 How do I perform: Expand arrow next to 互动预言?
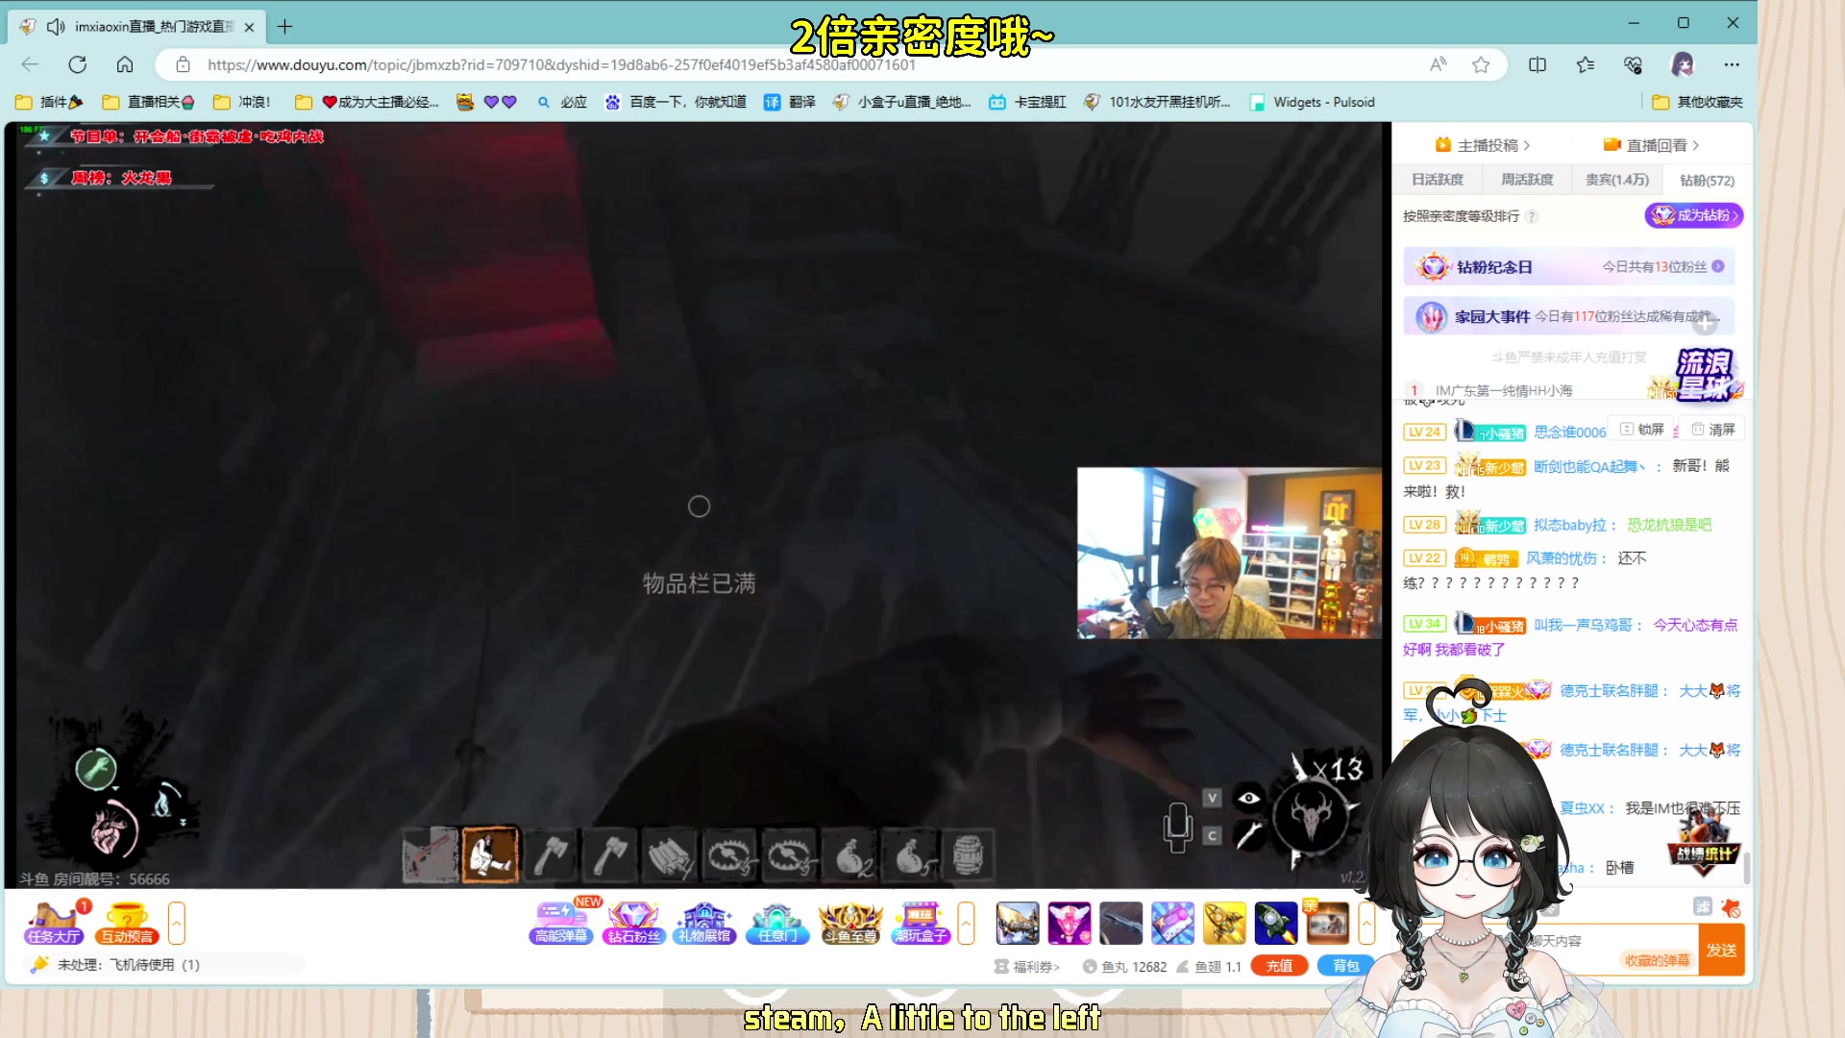[177, 924]
